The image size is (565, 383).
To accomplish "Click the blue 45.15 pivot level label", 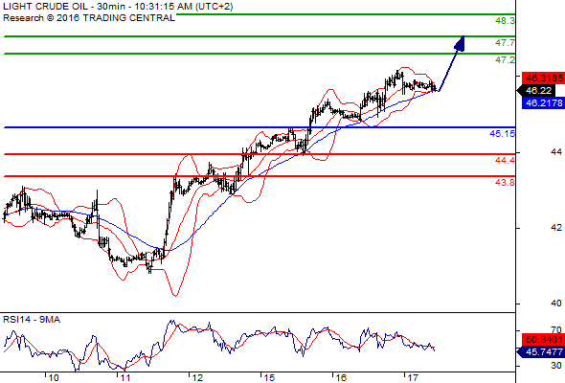I will point(503,134).
